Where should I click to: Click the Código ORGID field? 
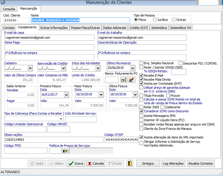[x=59, y=129]
